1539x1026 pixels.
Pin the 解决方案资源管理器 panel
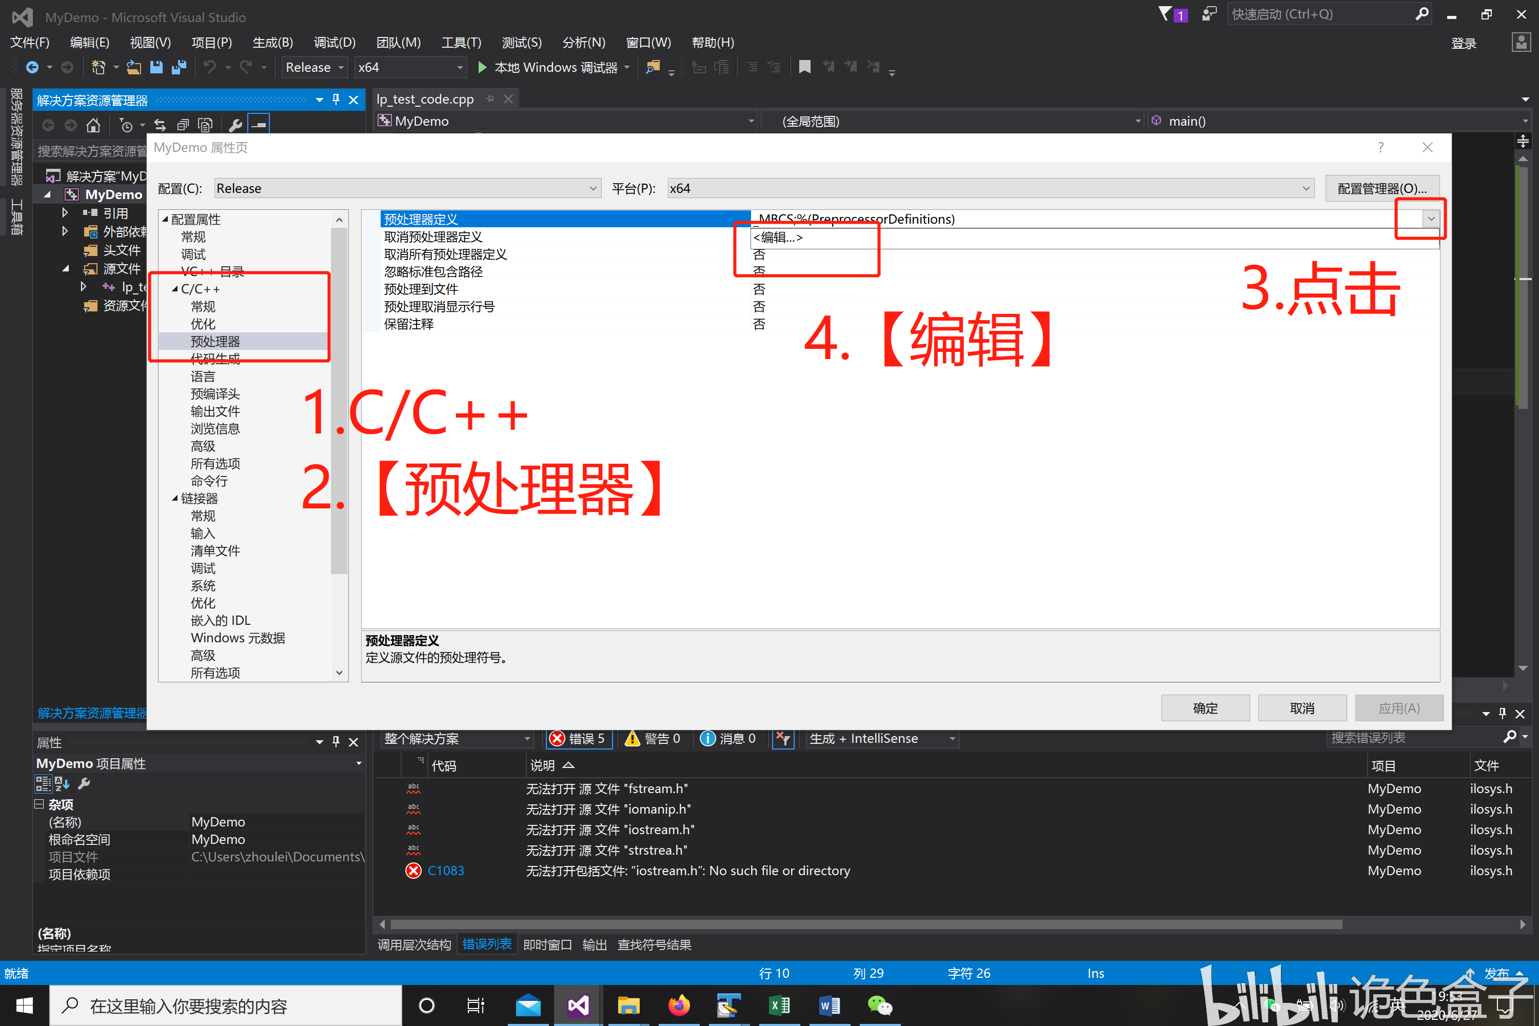(x=337, y=100)
